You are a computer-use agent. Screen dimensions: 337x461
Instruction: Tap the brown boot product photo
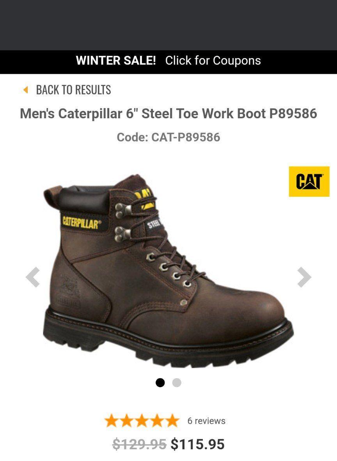pos(168,271)
